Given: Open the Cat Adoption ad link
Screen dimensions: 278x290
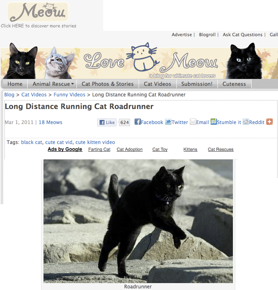Looking at the screenshot, I should (x=130, y=149).
